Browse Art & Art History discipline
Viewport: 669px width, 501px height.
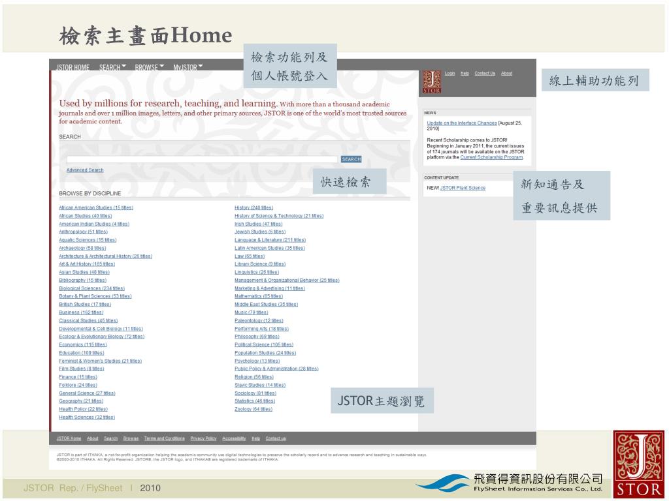(x=87, y=264)
